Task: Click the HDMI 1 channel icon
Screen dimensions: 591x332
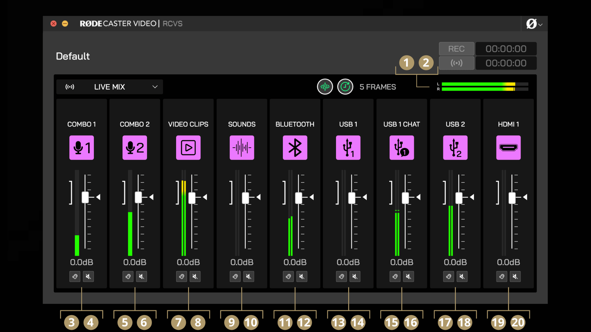Action: click(509, 148)
